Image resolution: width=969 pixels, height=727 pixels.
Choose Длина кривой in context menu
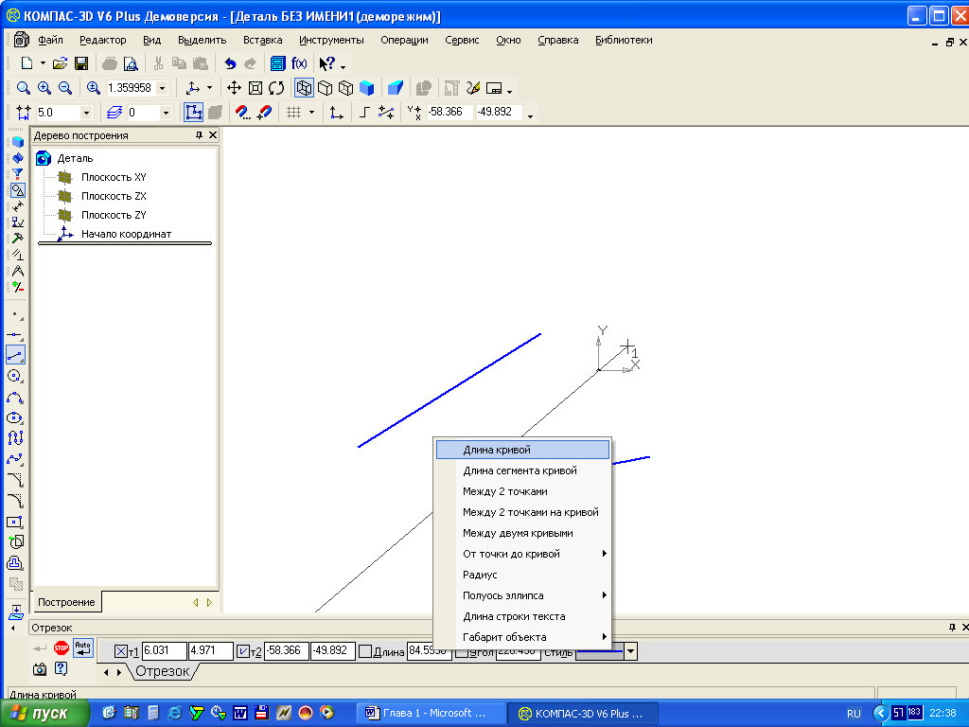522,450
